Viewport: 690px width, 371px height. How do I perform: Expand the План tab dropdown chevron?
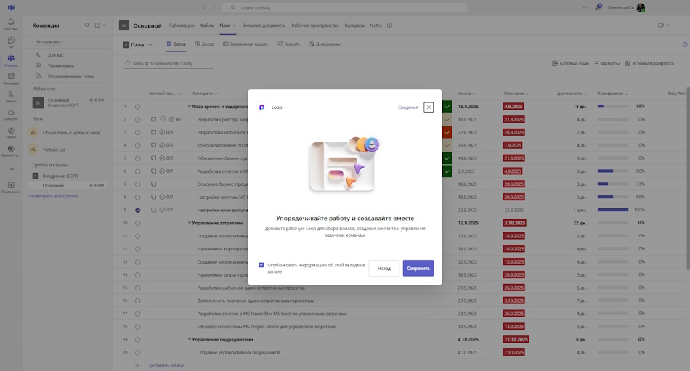[234, 25]
